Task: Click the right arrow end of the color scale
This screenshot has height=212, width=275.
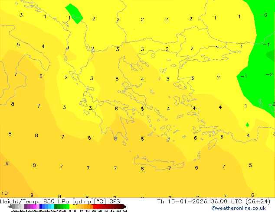Action: [x=125, y=207]
